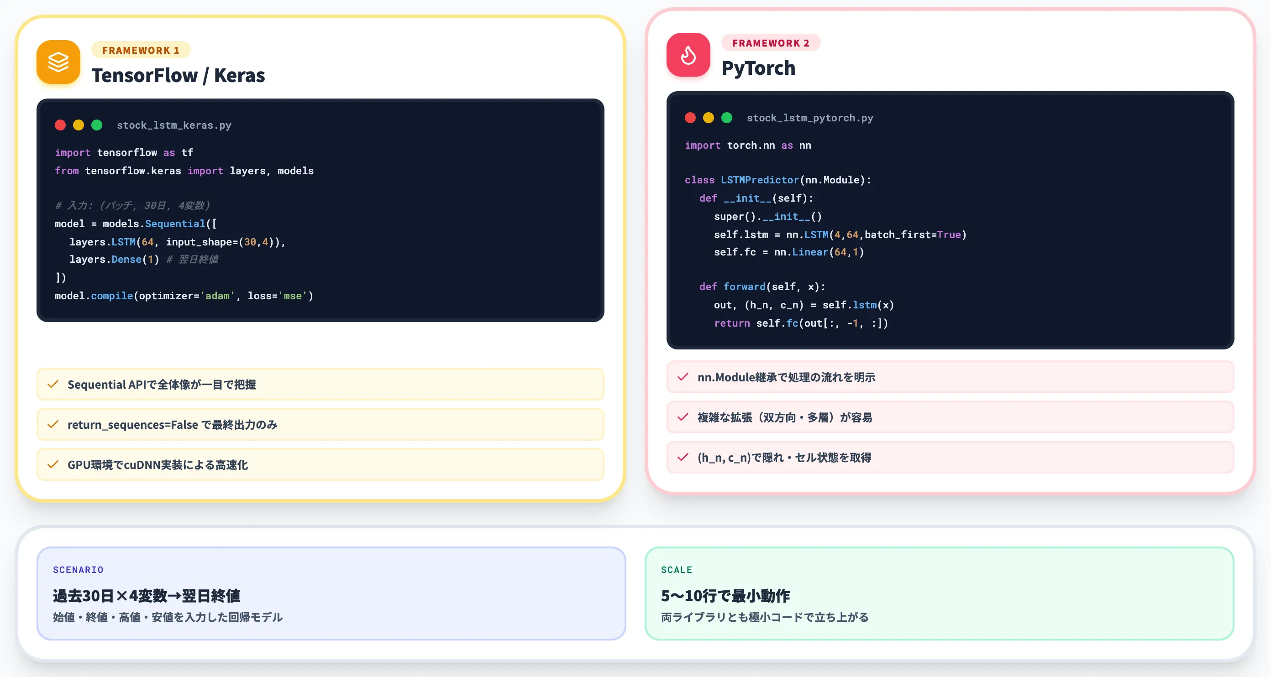
Task: Select the Sequential APIで全体像が一目で把握 row
Action: point(320,384)
